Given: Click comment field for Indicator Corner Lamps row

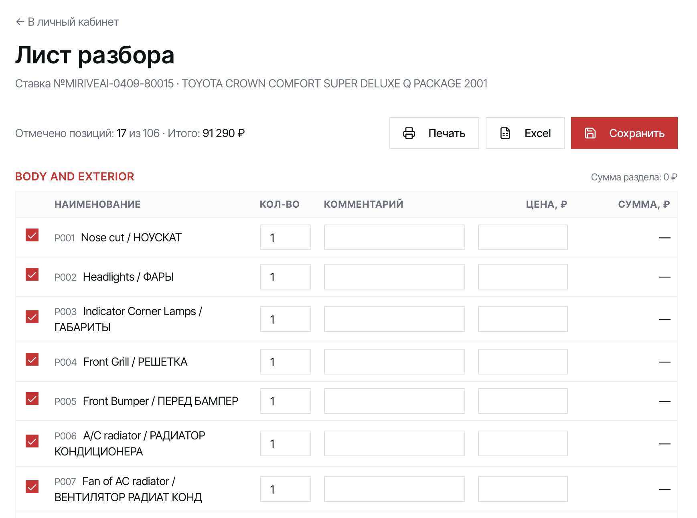Looking at the screenshot, I should [395, 319].
